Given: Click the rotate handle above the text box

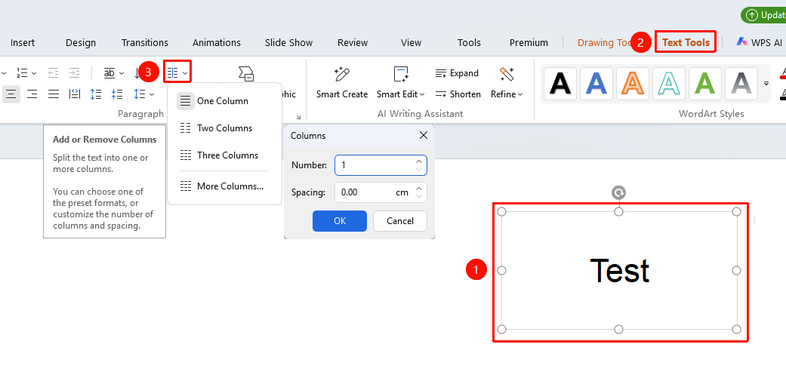Looking at the screenshot, I should [x=619, y=192].
